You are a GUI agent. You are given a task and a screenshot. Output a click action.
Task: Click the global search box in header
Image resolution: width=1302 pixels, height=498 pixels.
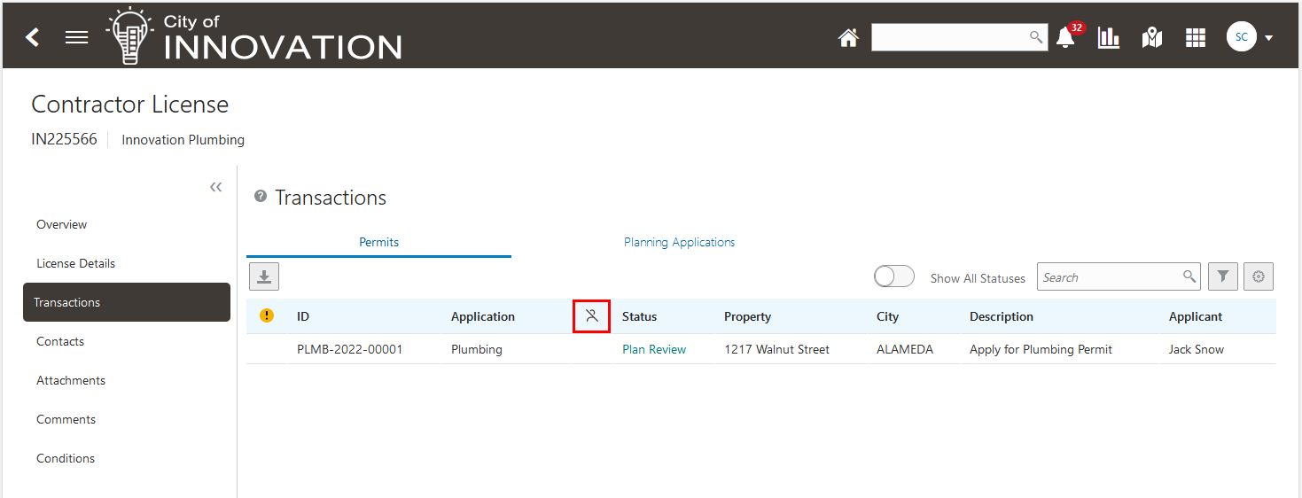(x=948, y=37)
